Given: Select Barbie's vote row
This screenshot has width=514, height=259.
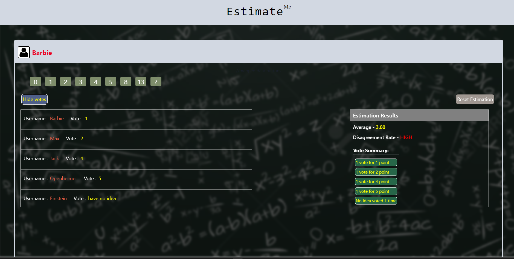Looking at the screenshot, I should [x=136, y=120].
